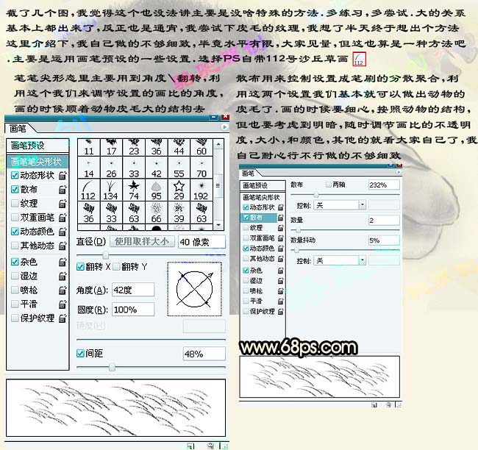
Task: Enable the 翻转 Y checkbox
Action: pos(116,267)
